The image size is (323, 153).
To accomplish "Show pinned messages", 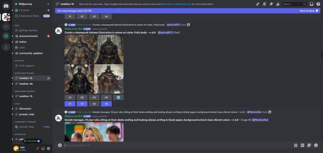I will [271, 4].
